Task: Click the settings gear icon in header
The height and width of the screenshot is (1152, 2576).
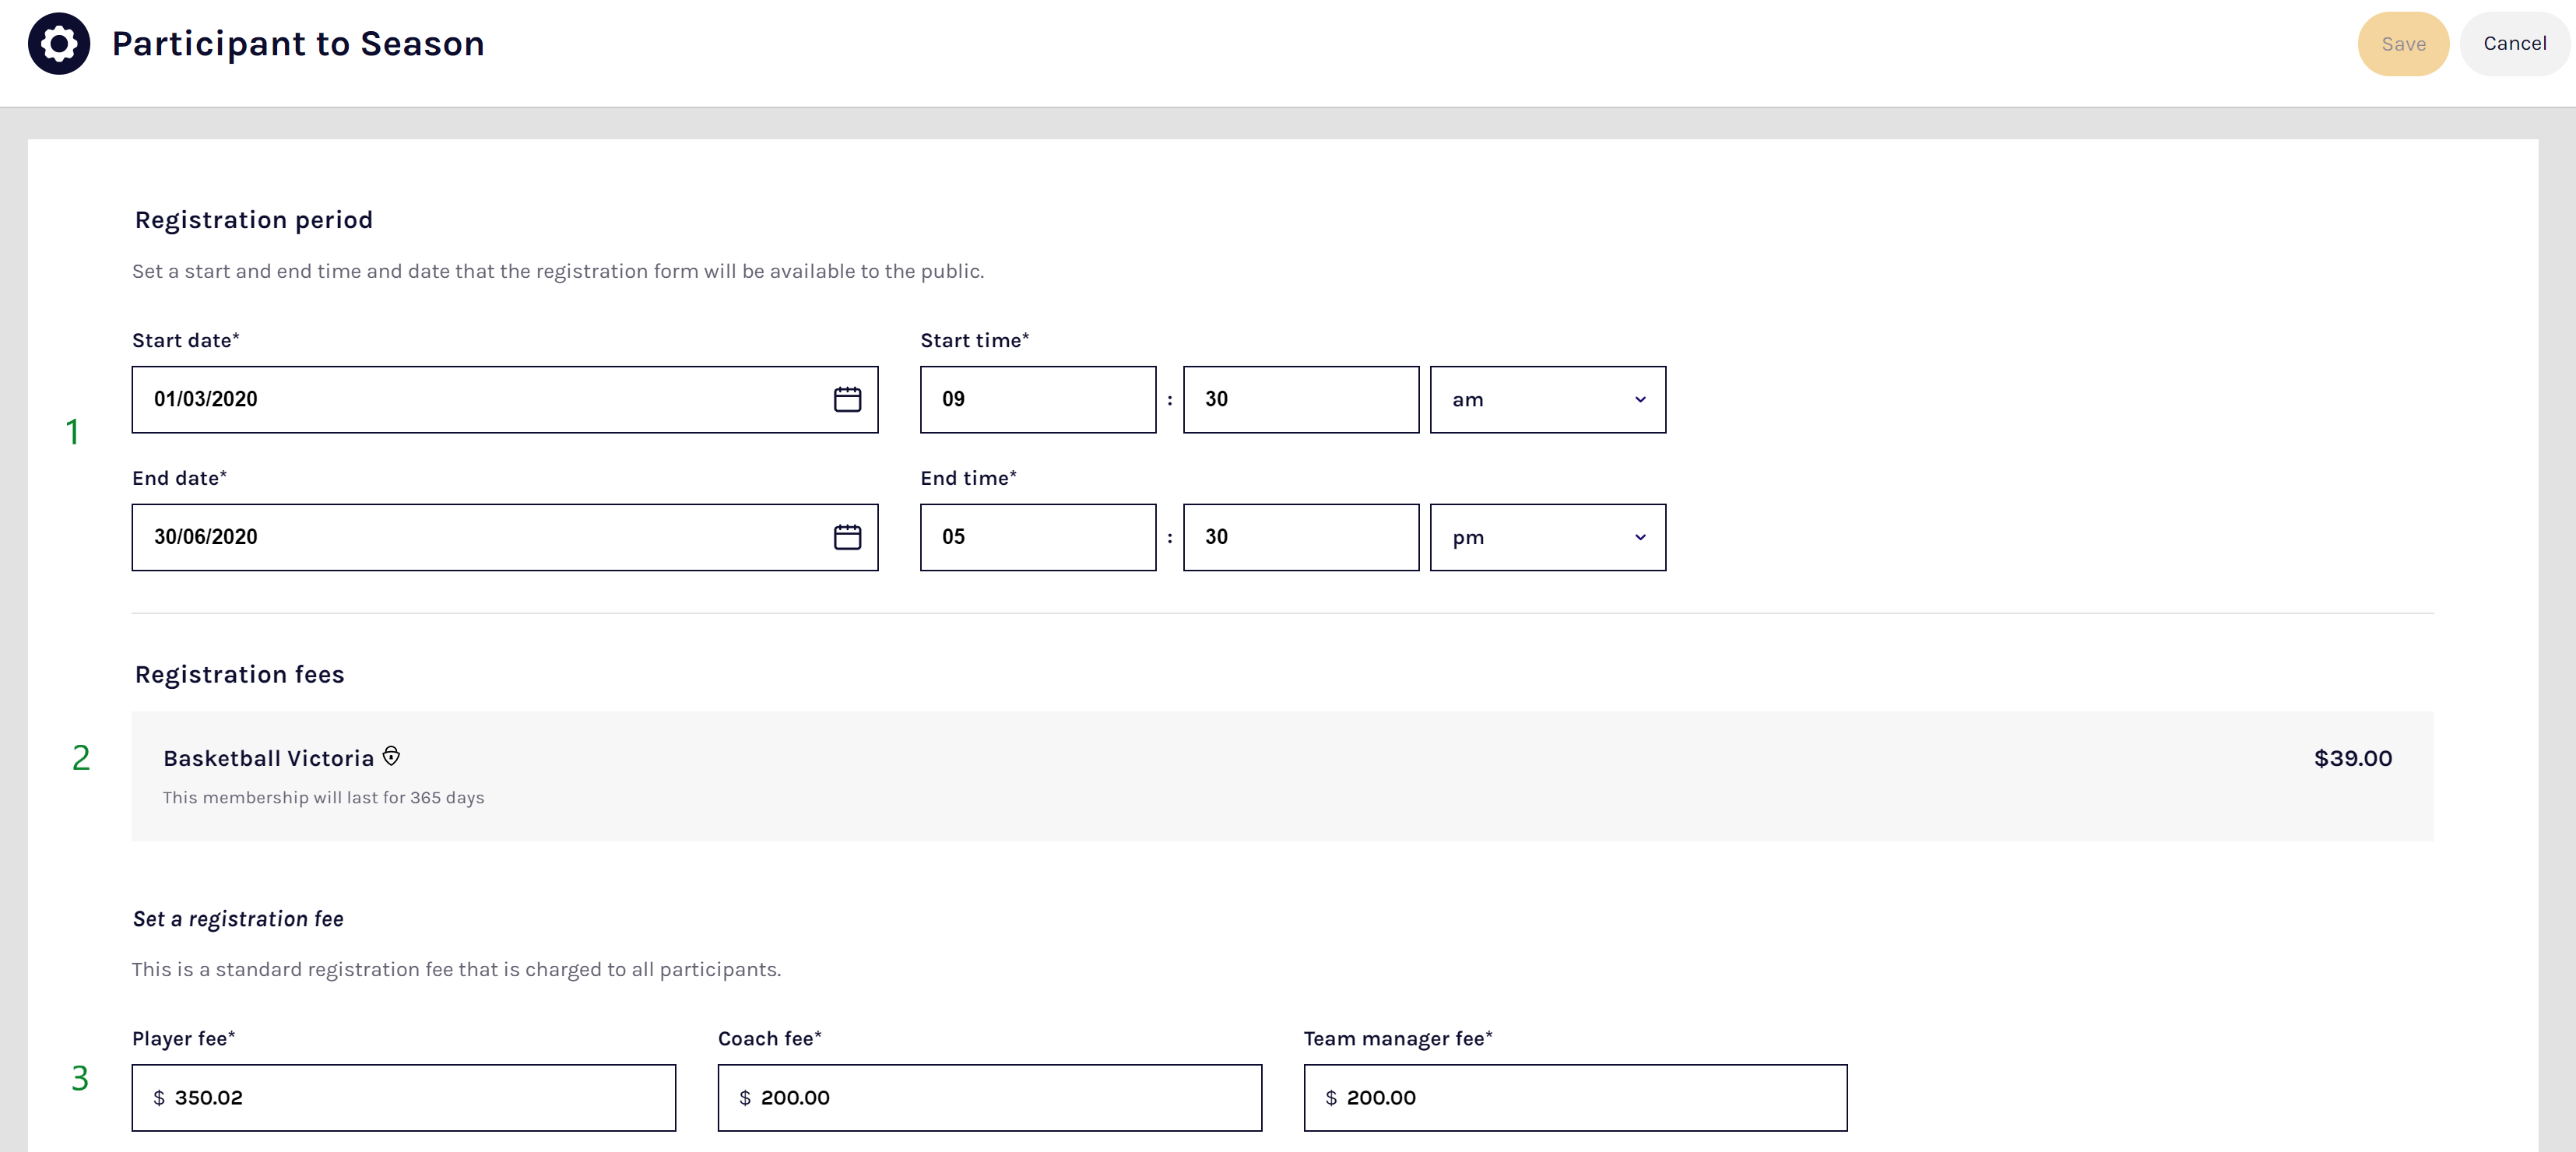Action: 59,44
